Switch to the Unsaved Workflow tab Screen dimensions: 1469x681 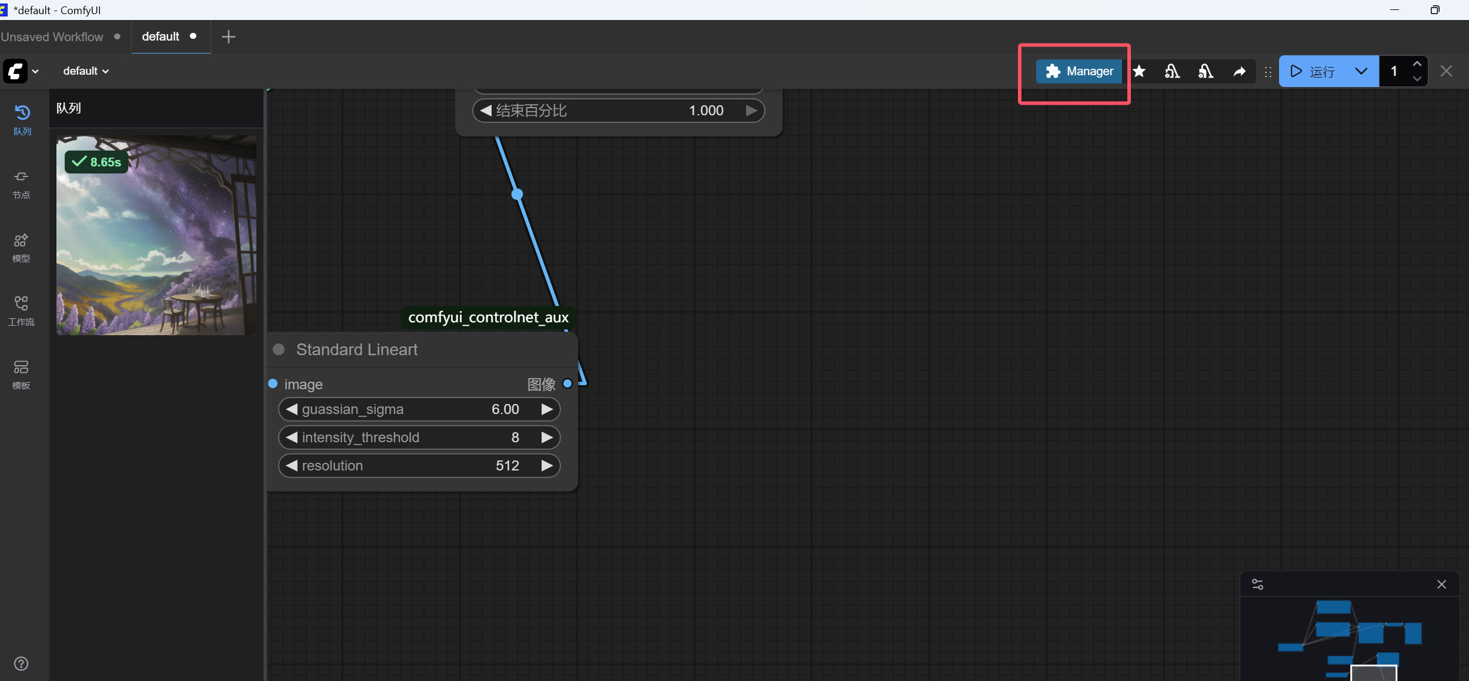click(x=52, y=36)
